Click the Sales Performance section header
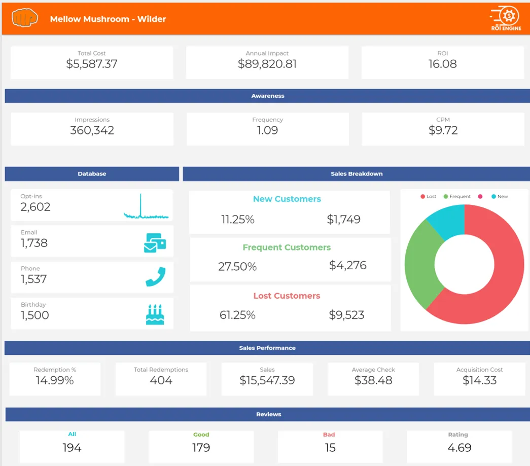This screenshot has height=466, width=530. (267, 348)
